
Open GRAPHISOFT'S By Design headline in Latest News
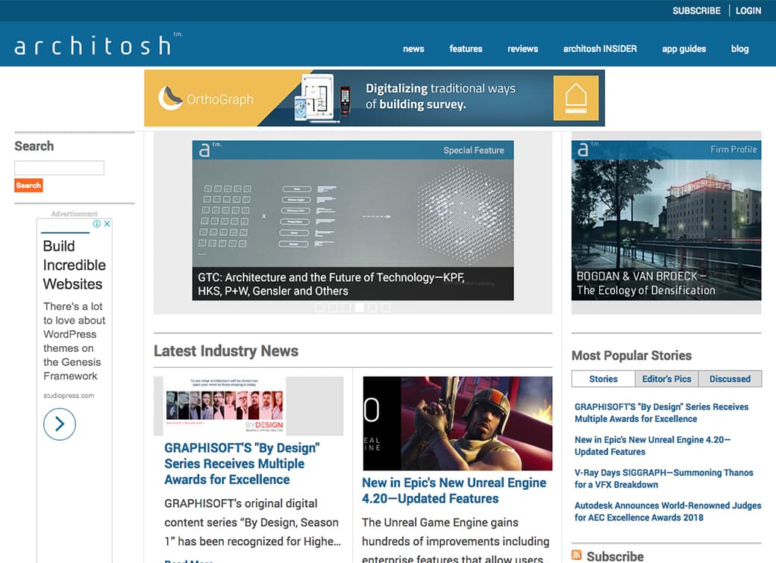(242, 464)
